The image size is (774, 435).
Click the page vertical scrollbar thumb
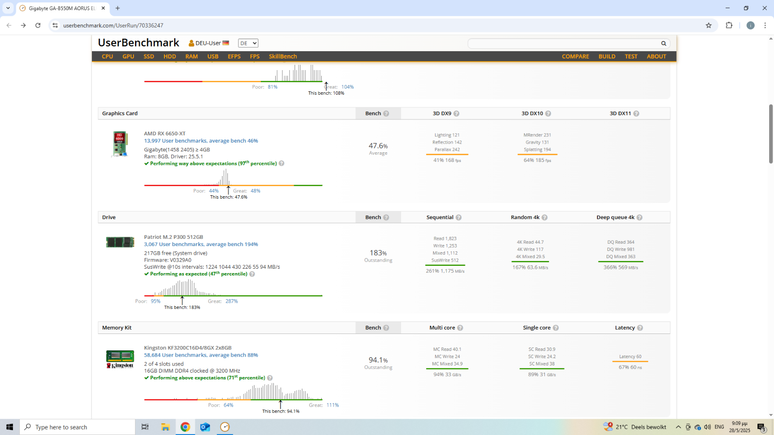pyautogui.click(x=771, y=134)
